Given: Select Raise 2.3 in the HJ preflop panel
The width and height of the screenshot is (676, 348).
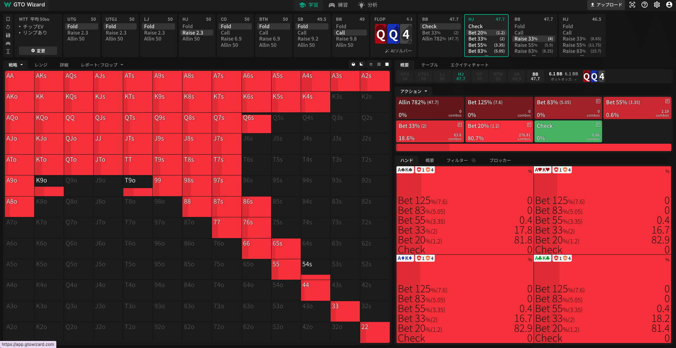Looking at the screenshot, I should pos(197,33).
